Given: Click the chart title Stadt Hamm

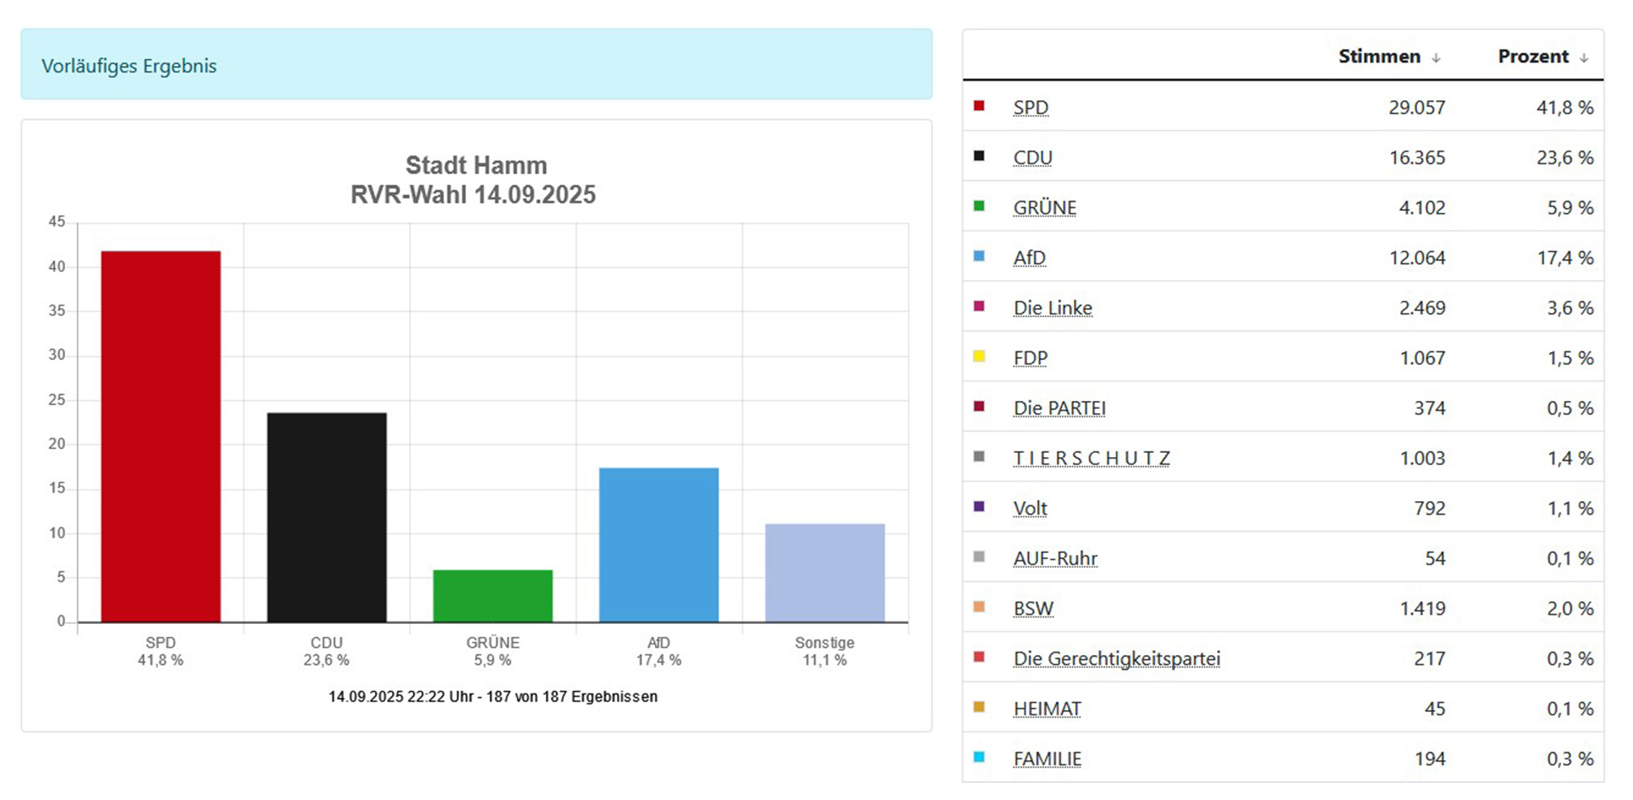Looking at the screenshot, I should pyautogui.click(x=477, y=165).
